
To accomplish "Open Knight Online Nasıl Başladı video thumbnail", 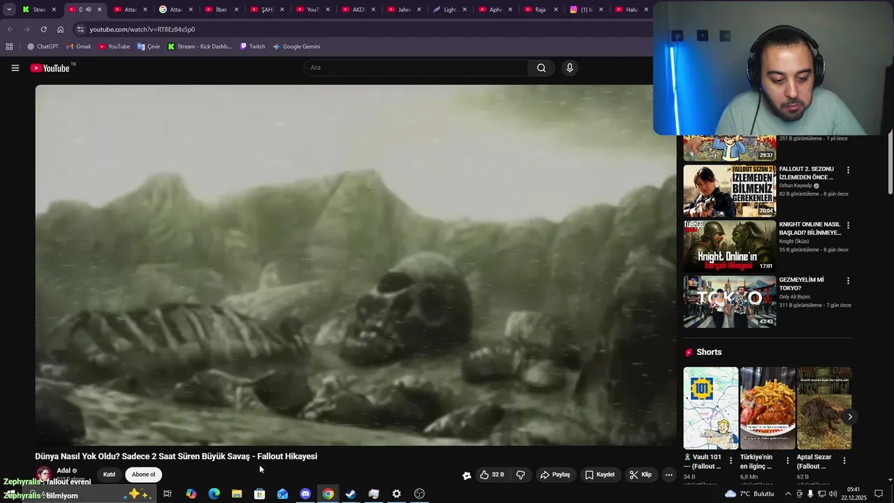I will (729, 246).
